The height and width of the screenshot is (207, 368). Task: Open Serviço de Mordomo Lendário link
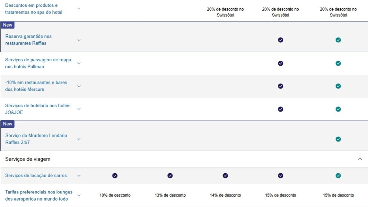[36, 139]
